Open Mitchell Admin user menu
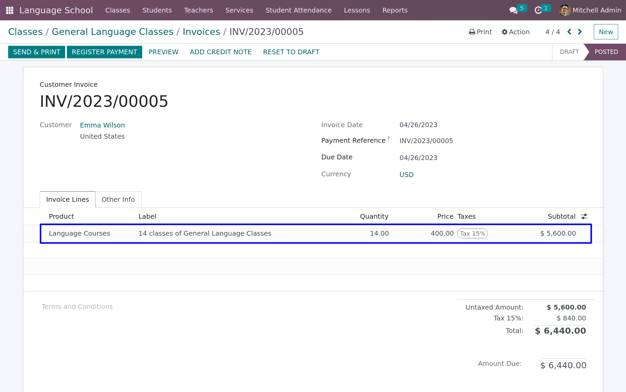The height and width of the screenshot is (392, 626). click(x=590, y=10)
